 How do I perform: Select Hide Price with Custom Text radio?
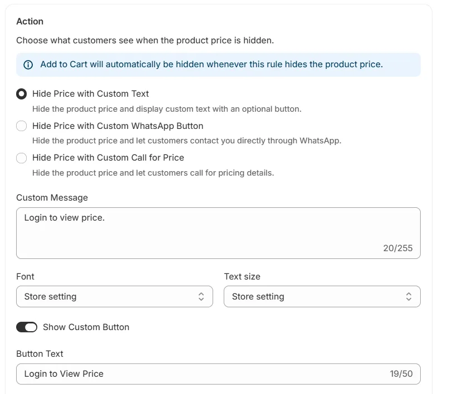(21, 94)
